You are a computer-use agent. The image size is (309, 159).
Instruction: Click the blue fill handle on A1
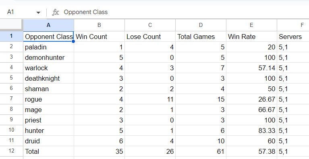(x=73, y=41)
